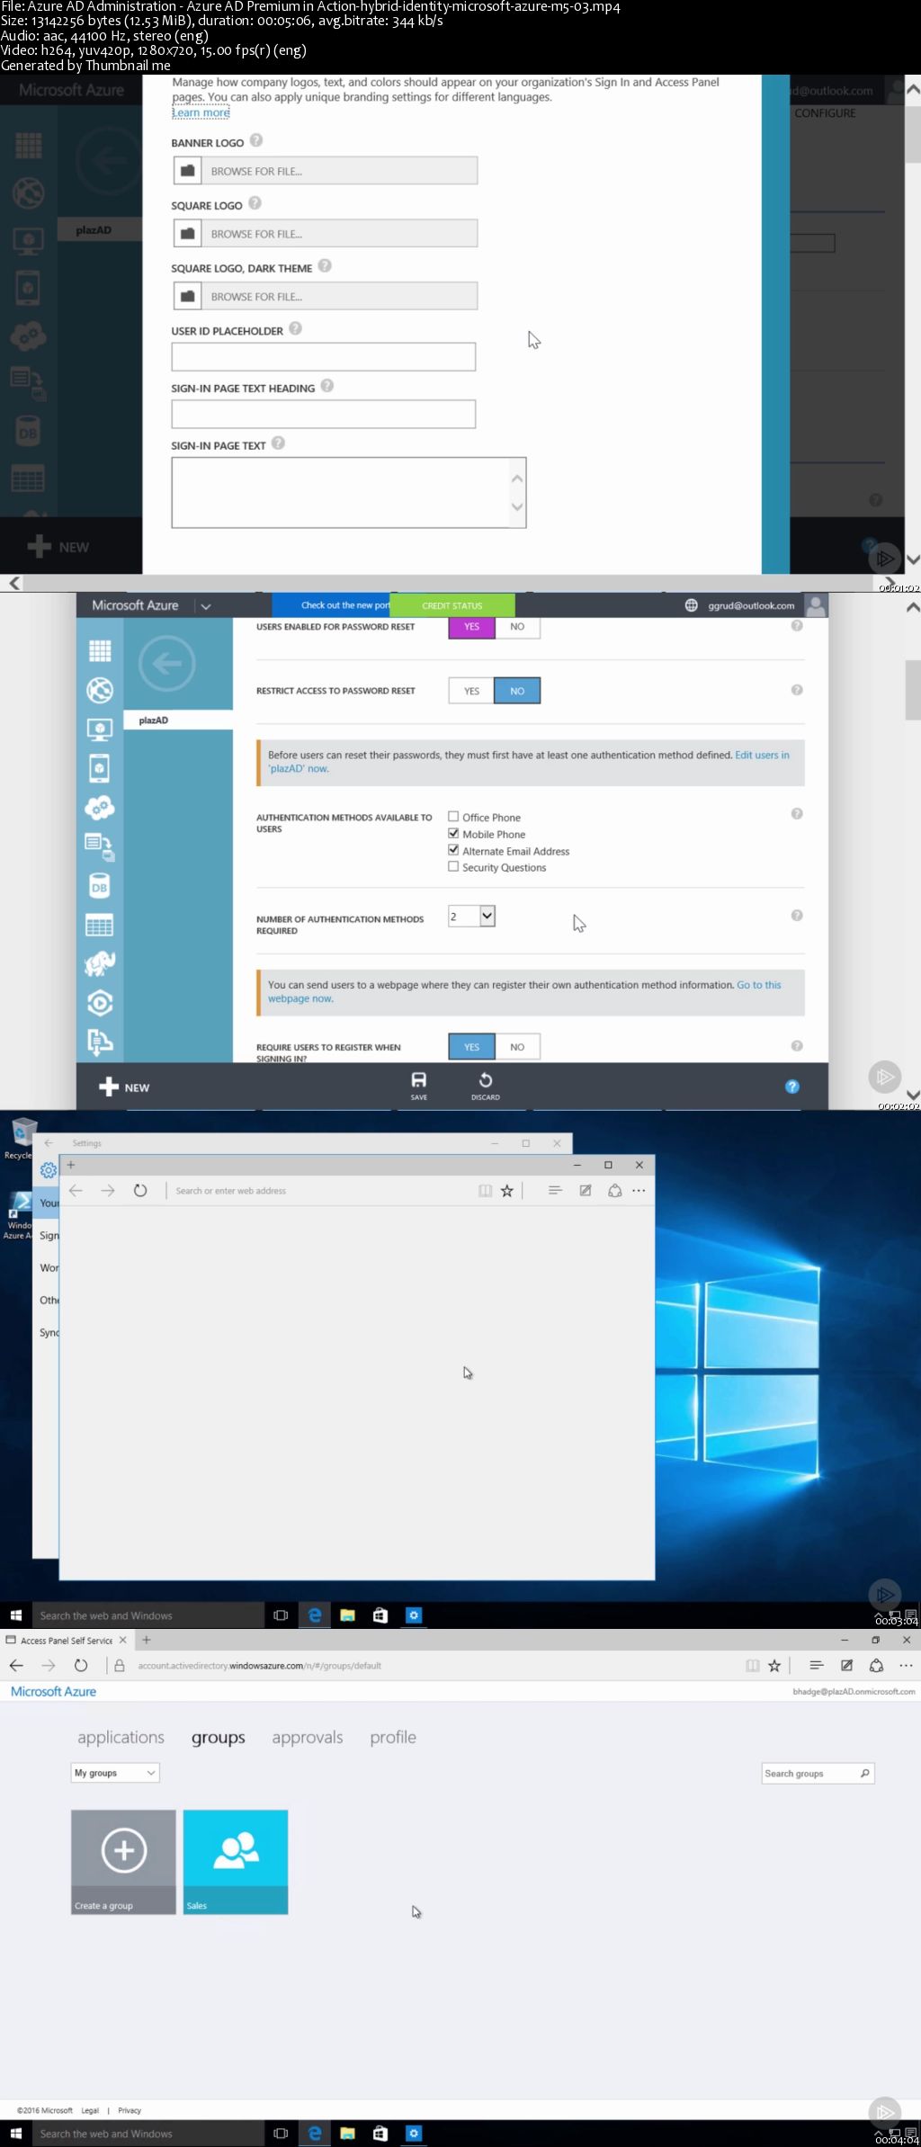Click the Sign-In Page Text down scroll arrow
The width and height of the screenshot is (921, 2147).
pyautogui.click(x=517, y=507)
